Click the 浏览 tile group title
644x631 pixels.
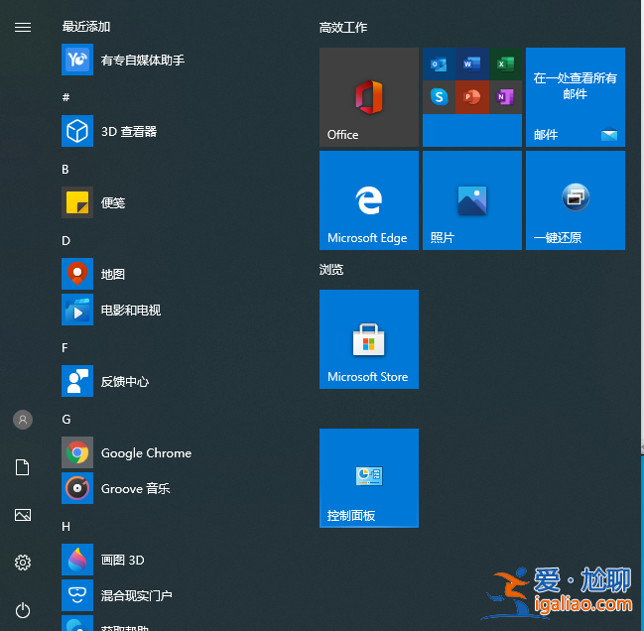[331, 269]
